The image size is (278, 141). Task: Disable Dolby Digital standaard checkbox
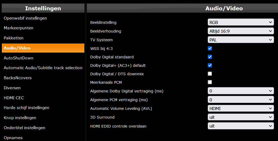tap(210, 57)
